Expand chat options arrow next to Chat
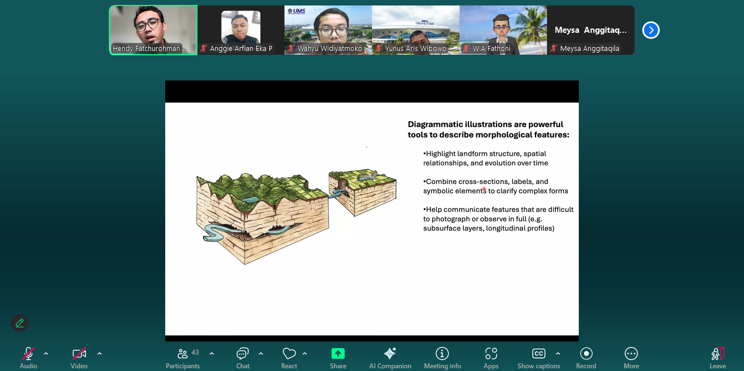The height and width of the screenshot is (371, 744). pyautogui.click(x=261, y=353)
